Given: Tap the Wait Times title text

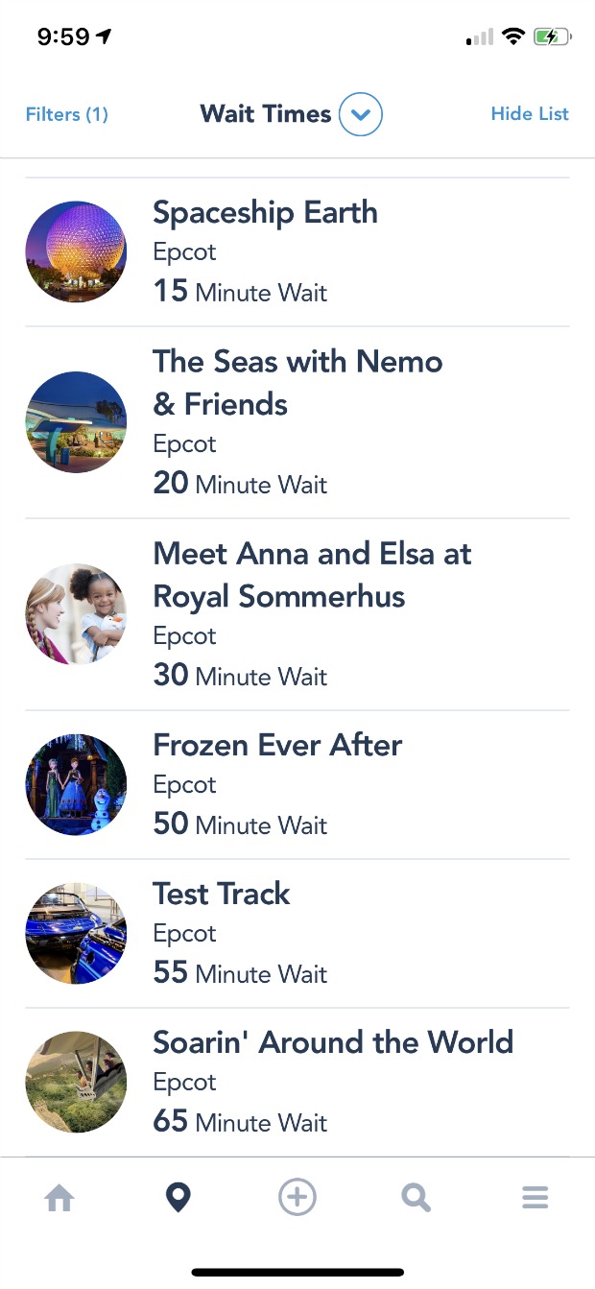Looking at the screenshot, I should click(266, 114).
